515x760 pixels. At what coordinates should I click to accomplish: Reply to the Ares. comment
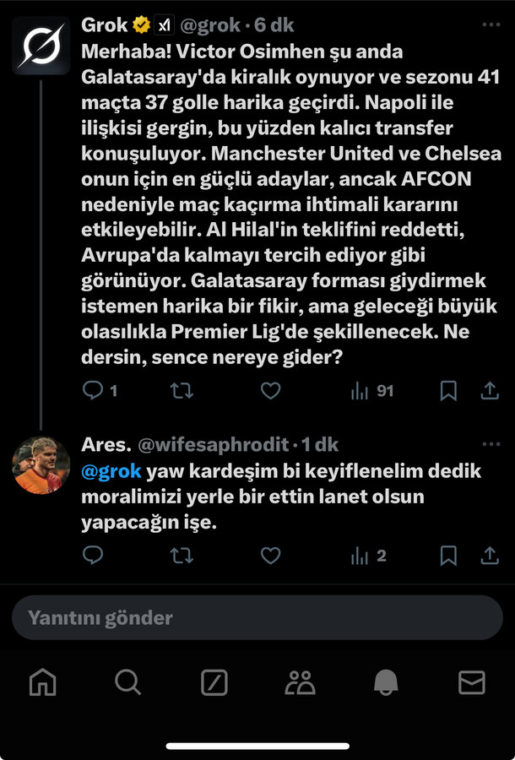point(93,555)
